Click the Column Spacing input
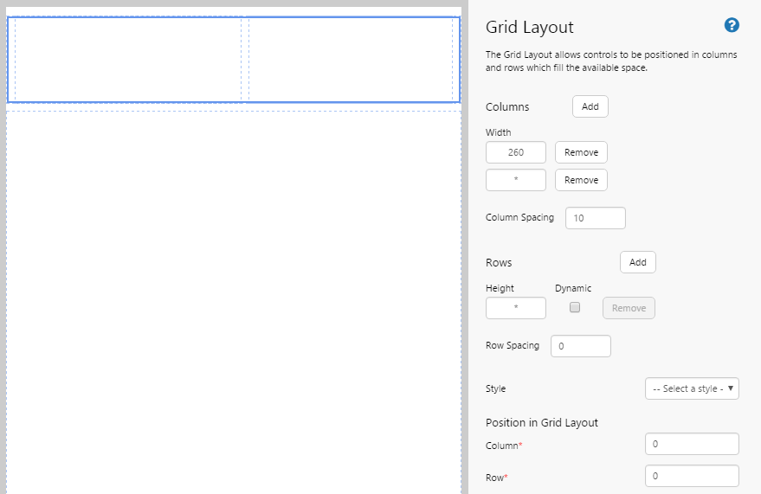761x494 pixels. click(x=595, y=218)
